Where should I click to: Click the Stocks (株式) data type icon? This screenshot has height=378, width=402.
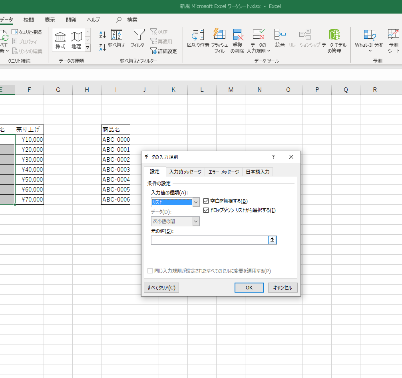pos(60,37)
